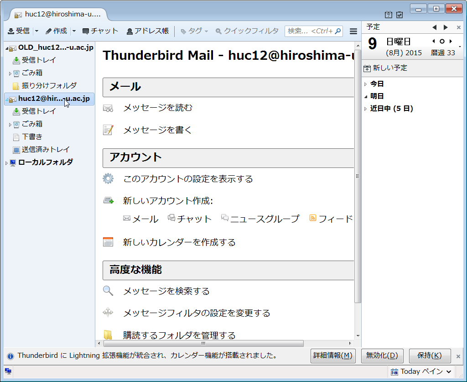Click 新しいカレンダーを作成する
Viewport: 467px width, 382px height.
click(x=179, y=242)
